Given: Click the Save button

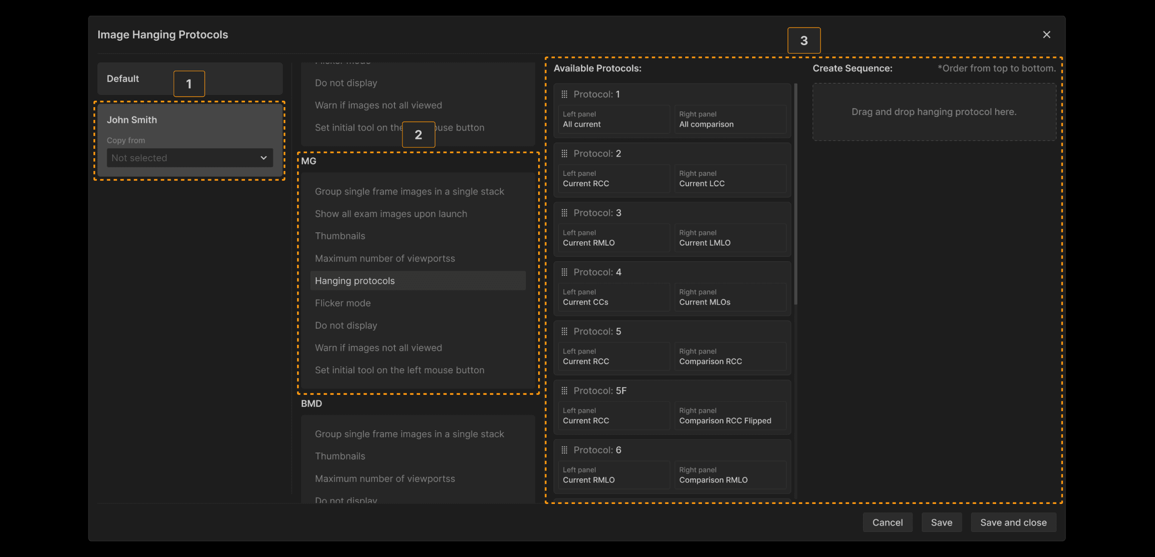Looking at the screenshot, I should (941, 523).
